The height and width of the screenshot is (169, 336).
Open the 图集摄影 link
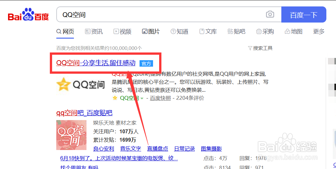tap(211, 149)
